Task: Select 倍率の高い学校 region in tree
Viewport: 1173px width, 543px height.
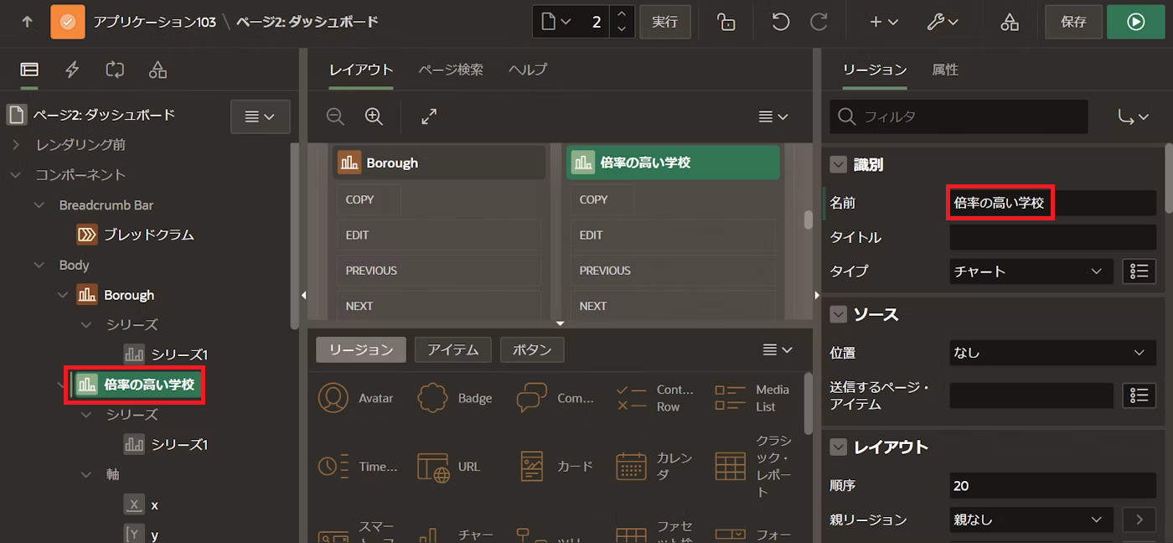Action: 149,385
